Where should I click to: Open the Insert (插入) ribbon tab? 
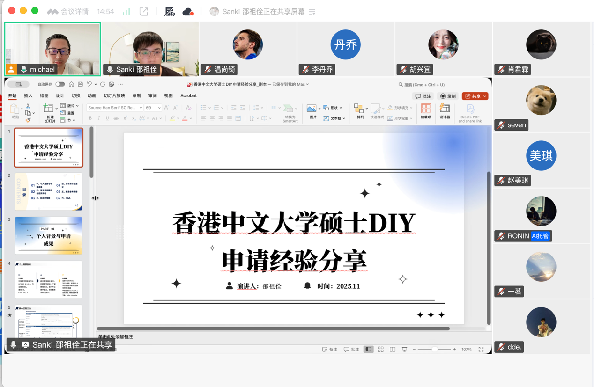click(28, 96)
